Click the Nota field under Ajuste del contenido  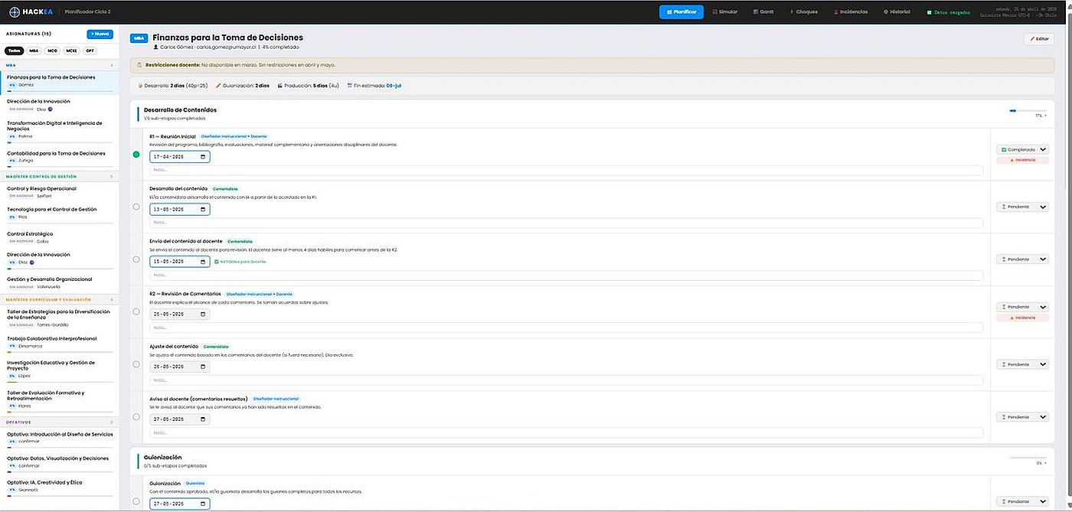pos(566,380)
